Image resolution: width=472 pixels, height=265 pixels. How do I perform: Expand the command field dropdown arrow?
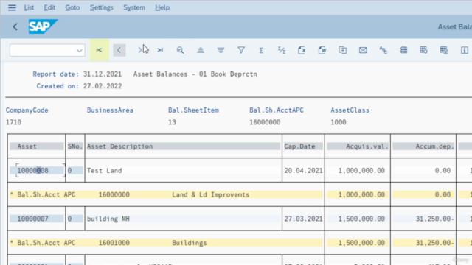tap(79, 50)
